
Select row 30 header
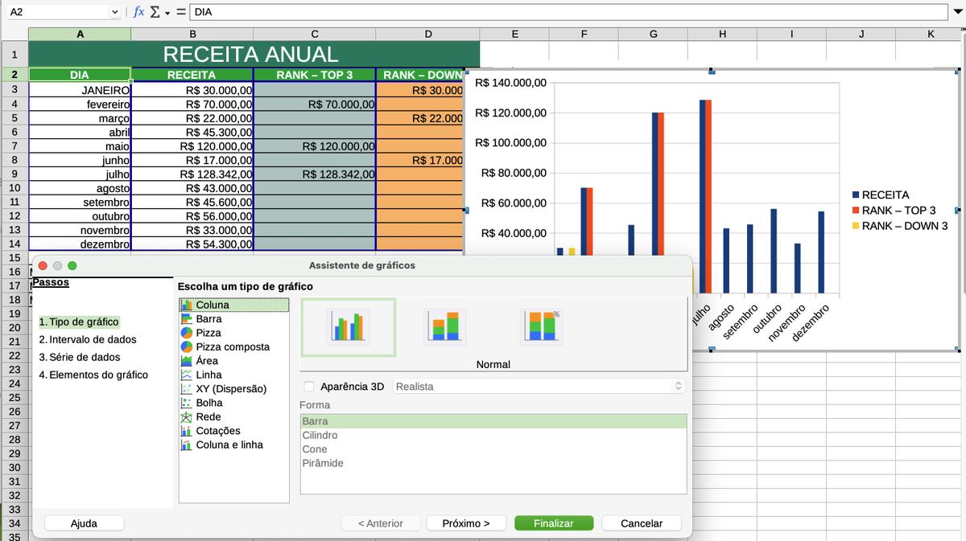[x=14, y=467]
